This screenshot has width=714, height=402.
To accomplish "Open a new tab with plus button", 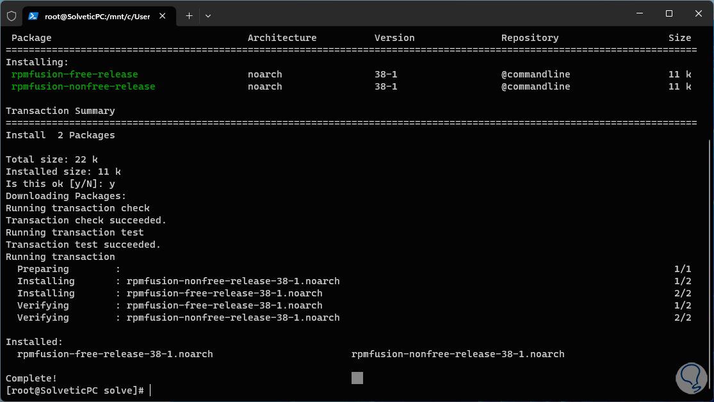I will coord(190,16).
